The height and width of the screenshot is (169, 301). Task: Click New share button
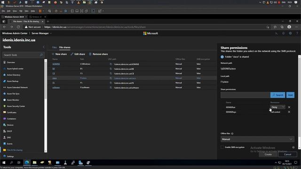59,54
